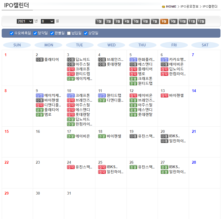Enable the 납입일 checkbox
This screenshot has height=219, width=221.
[69, 33]
